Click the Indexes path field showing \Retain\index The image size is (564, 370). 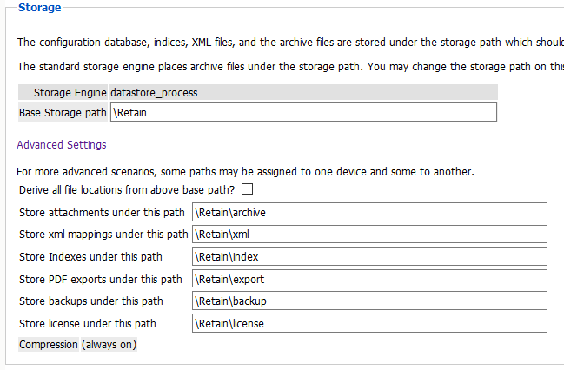[x=369, y=256]
